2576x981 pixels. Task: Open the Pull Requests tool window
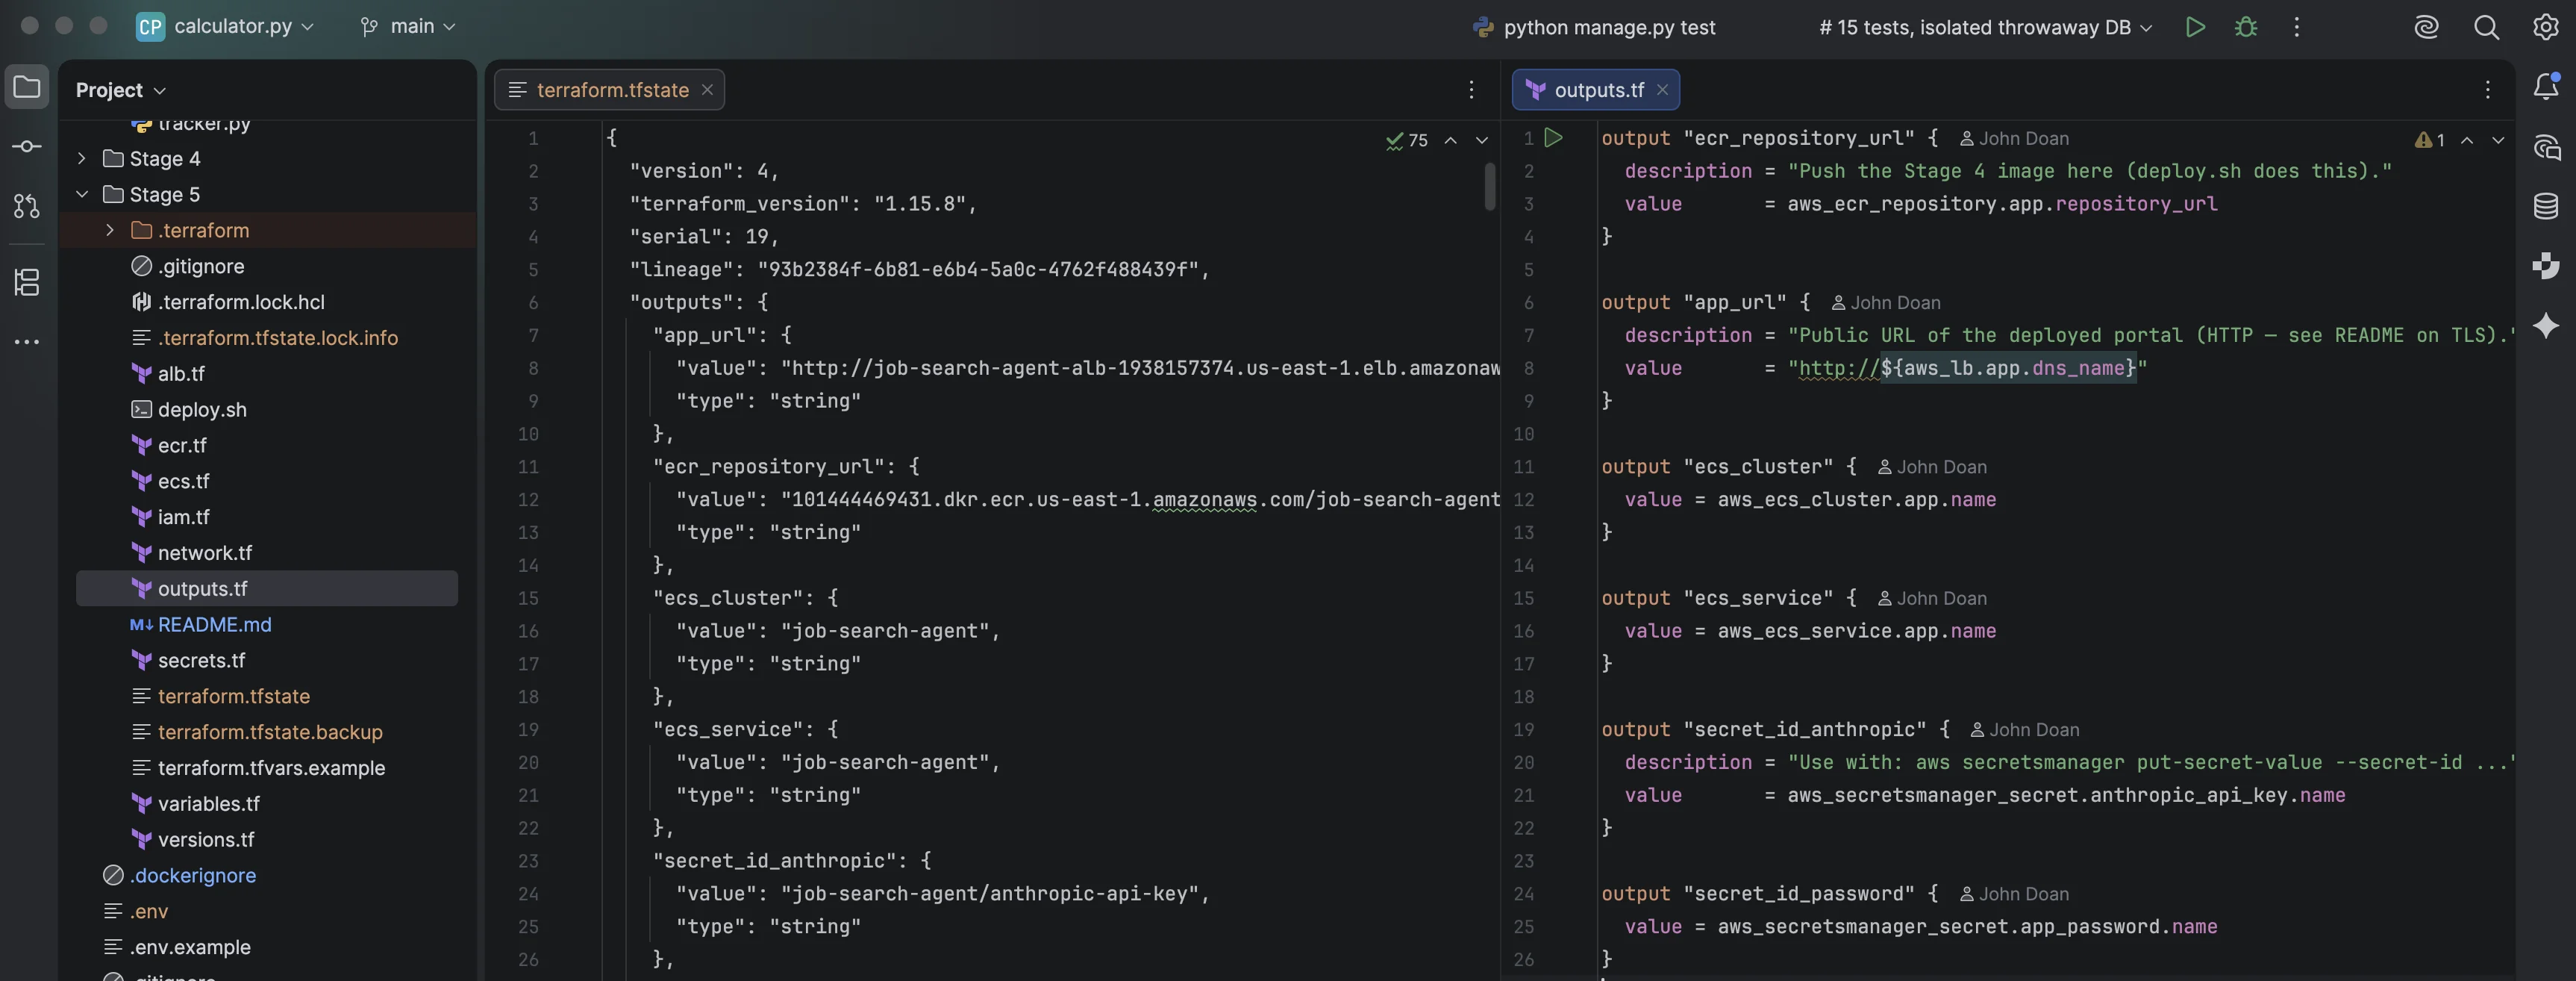point(27,206)
